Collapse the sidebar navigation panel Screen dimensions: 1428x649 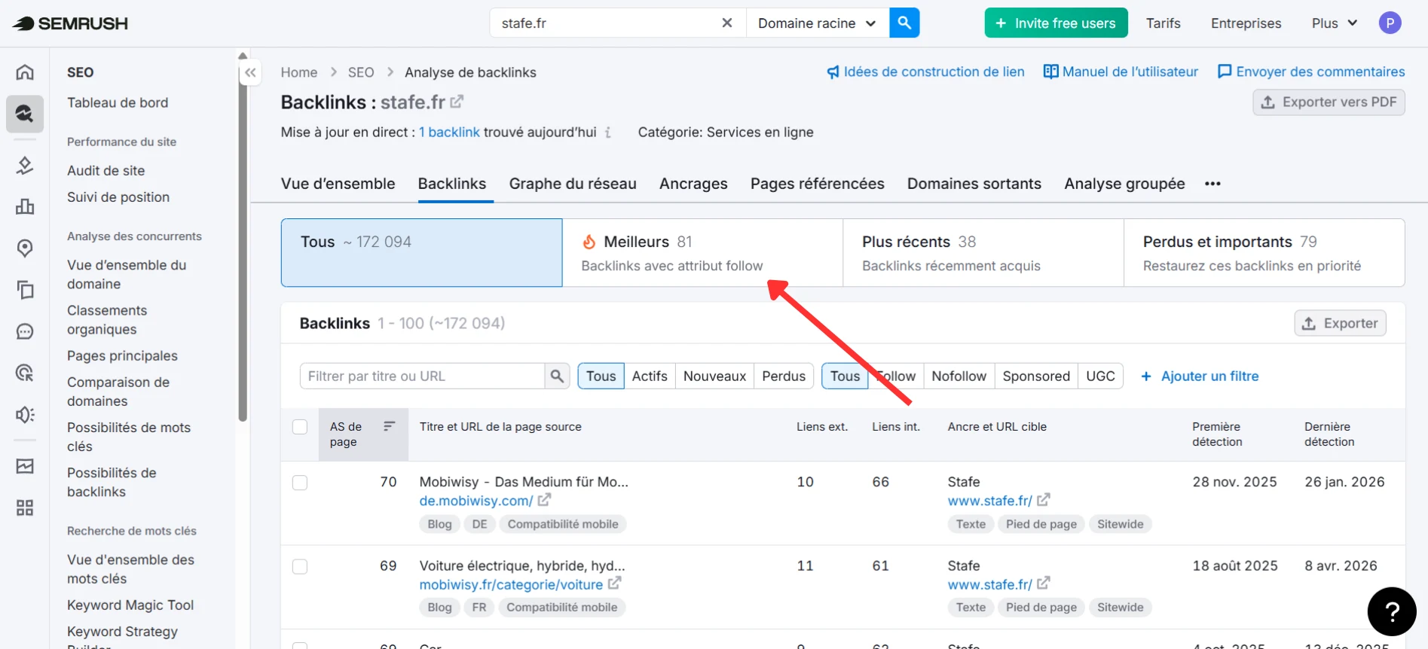250,73
